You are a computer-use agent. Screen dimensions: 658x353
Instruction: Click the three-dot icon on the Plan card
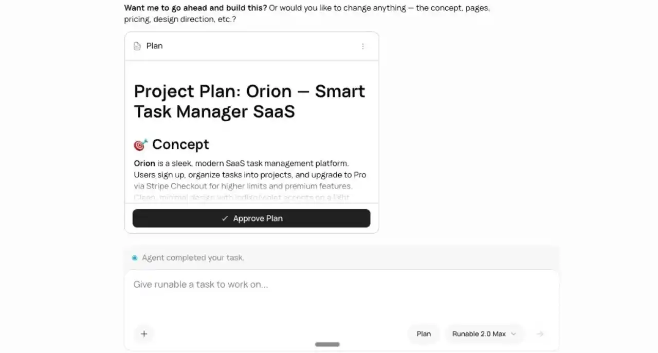point(363,46)
